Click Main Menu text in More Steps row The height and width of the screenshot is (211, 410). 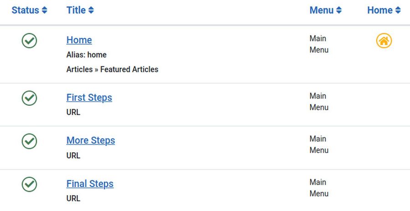(x=318, y=144)
